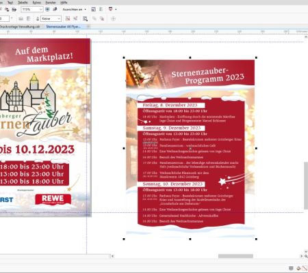The width and height of the screenshot is (308, 273).
Task: Switch to Druckvorlage Verwaltung.cdr document tab
Action: click(x=20, y=27)
